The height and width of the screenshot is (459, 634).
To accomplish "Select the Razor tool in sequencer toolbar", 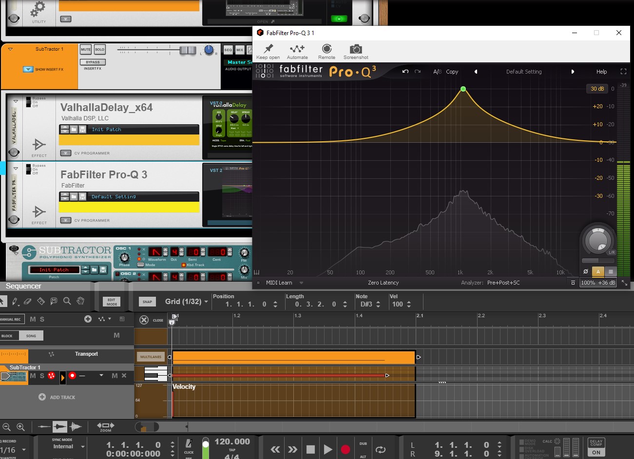I will (x=41, y=302).
